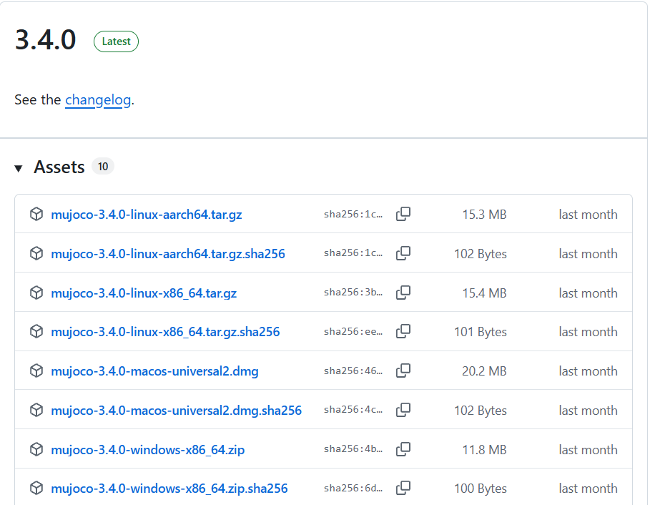650x505 pixels.
Task: Click hash text sha256:ee…
Action: tap(353, 331)
